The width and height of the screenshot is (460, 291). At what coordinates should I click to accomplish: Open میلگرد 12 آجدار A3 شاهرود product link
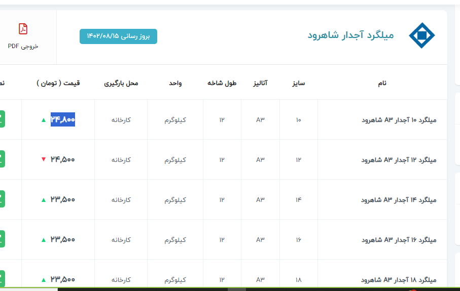point(399,160)
